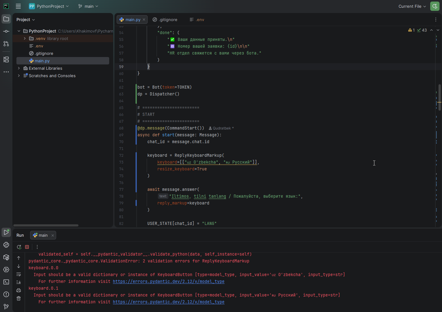Toggle the Project tool window
Viewport: 442px width, 312px height.
(6, 19)
